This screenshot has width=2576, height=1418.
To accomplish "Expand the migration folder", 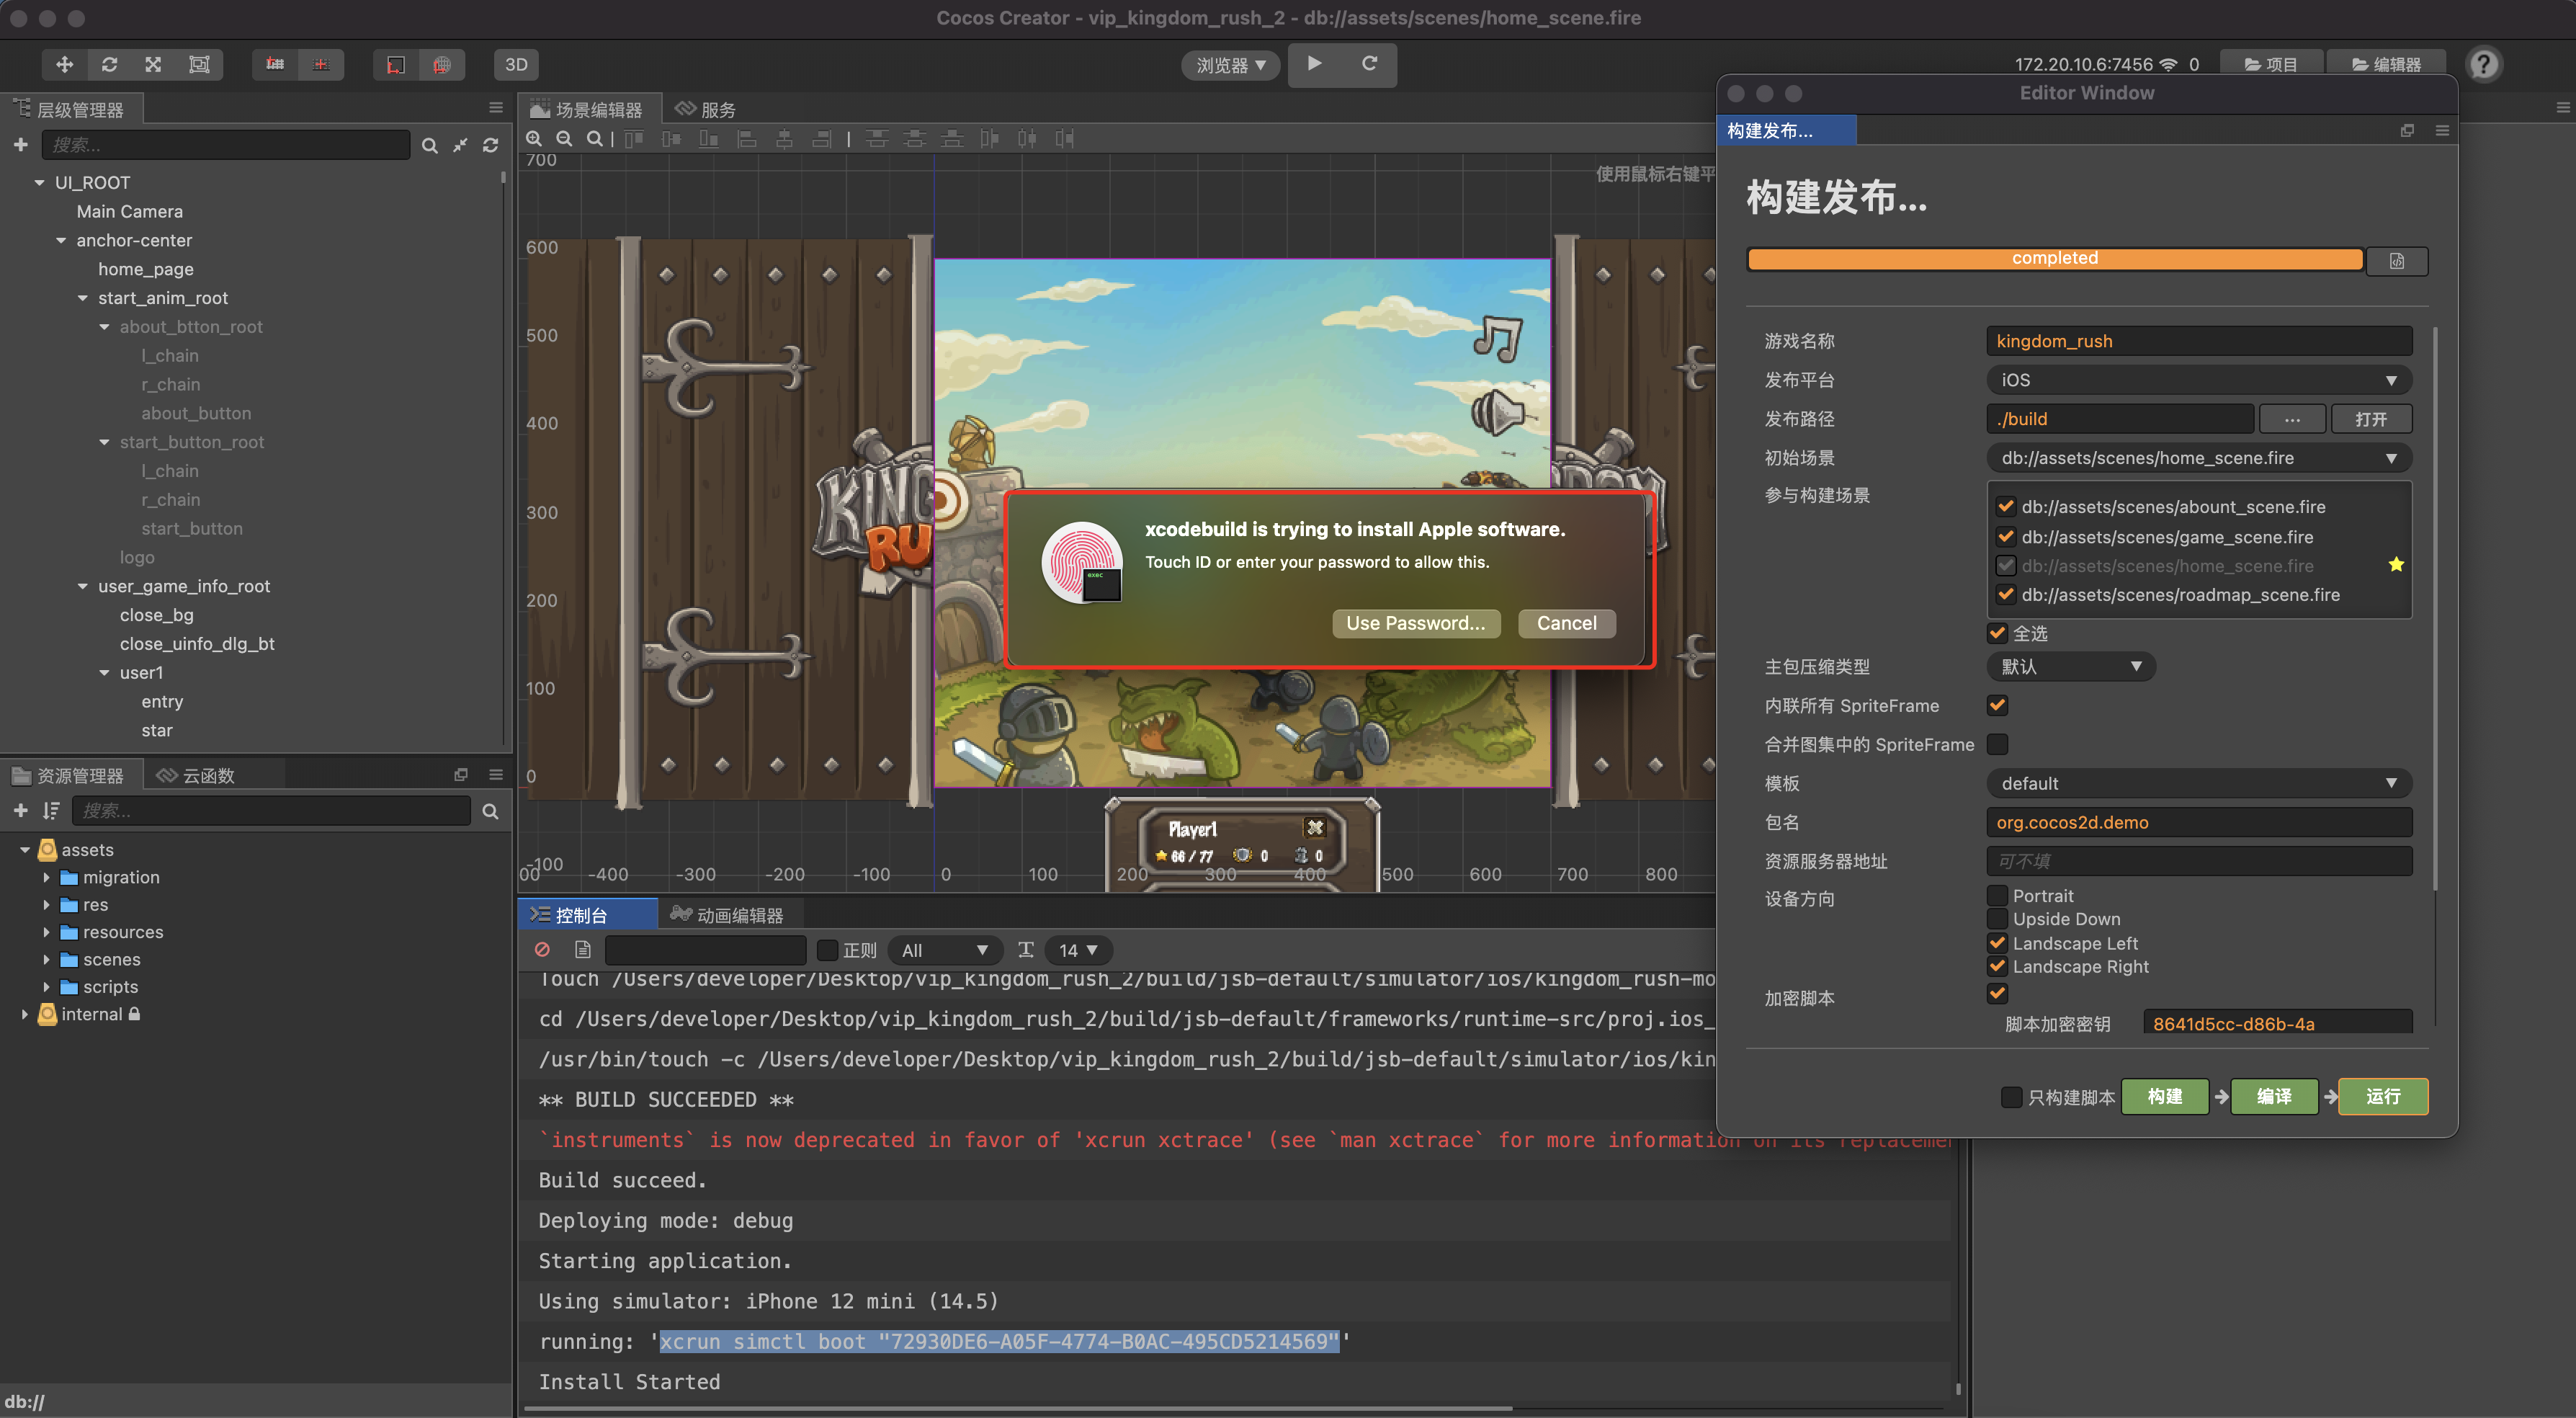I will point(46,877).
